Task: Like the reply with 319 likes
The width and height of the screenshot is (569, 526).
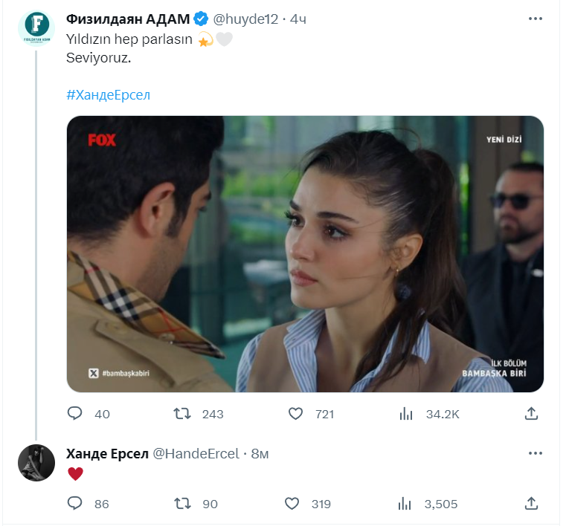Action: (x=292, y=504)
